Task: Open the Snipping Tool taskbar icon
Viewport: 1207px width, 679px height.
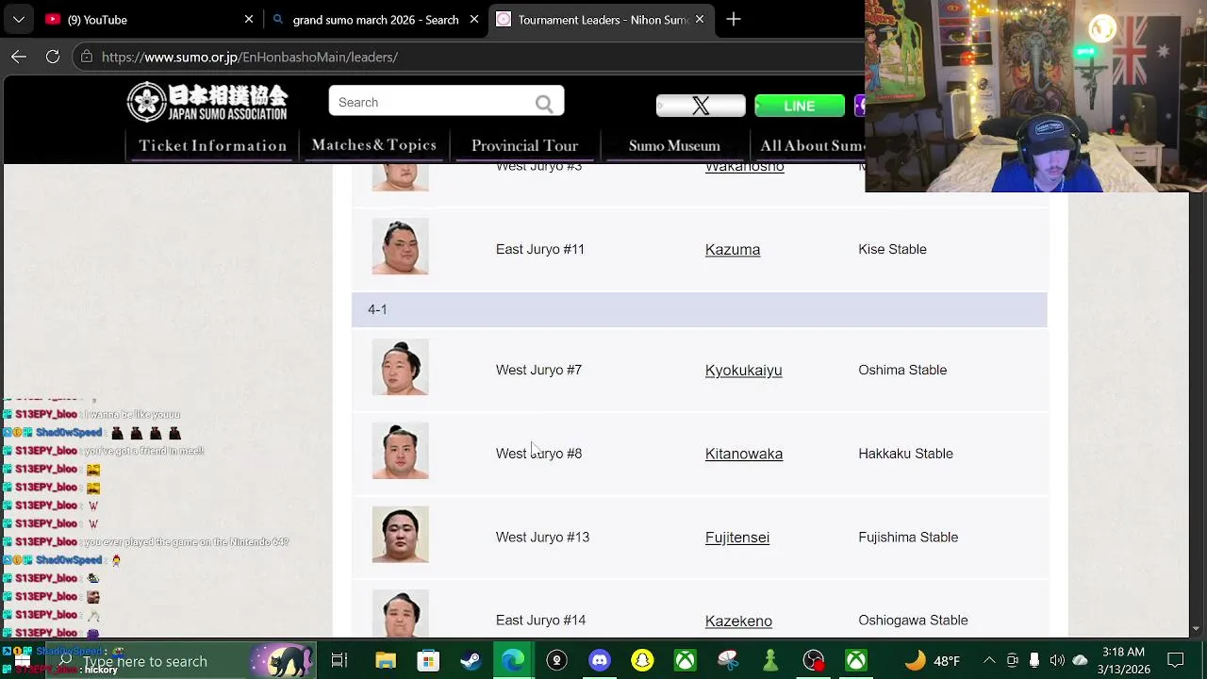Action: (x=728, y=661)
